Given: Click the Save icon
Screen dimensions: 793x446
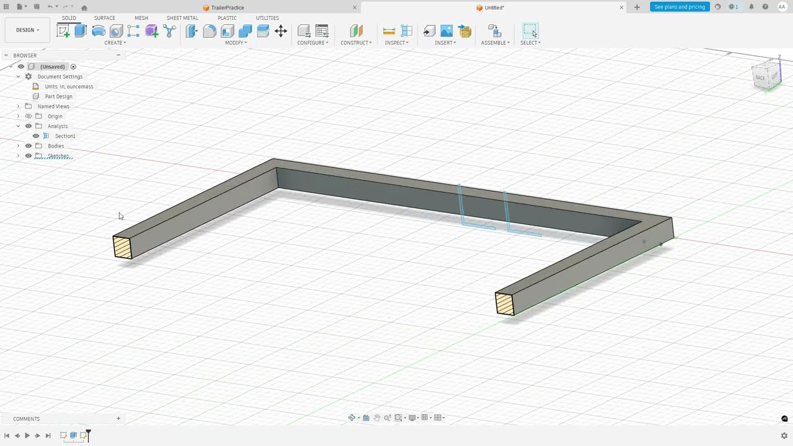Looking at the screenshot, I should click(x=37, y=7).
